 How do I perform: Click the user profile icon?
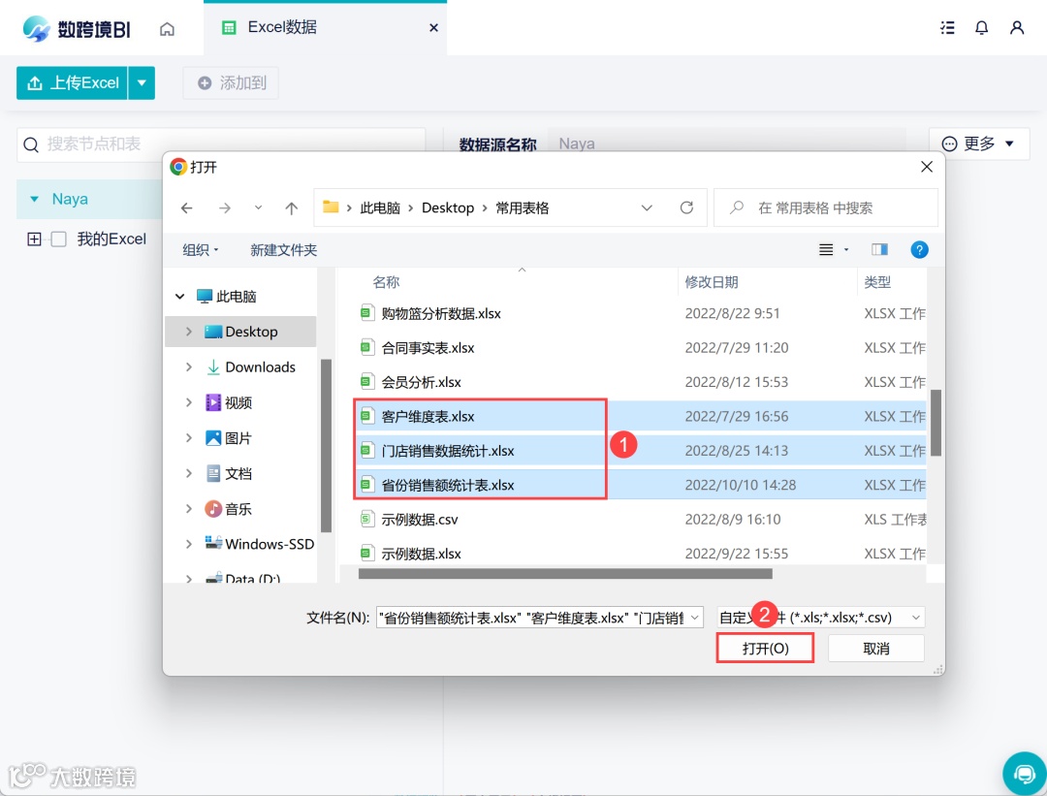click(x=1015, y=27)
